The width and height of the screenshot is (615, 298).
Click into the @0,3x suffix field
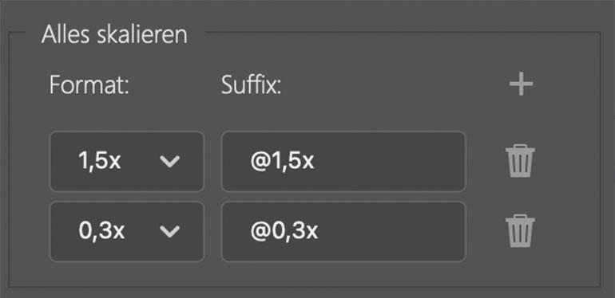[x=343, y=232]
